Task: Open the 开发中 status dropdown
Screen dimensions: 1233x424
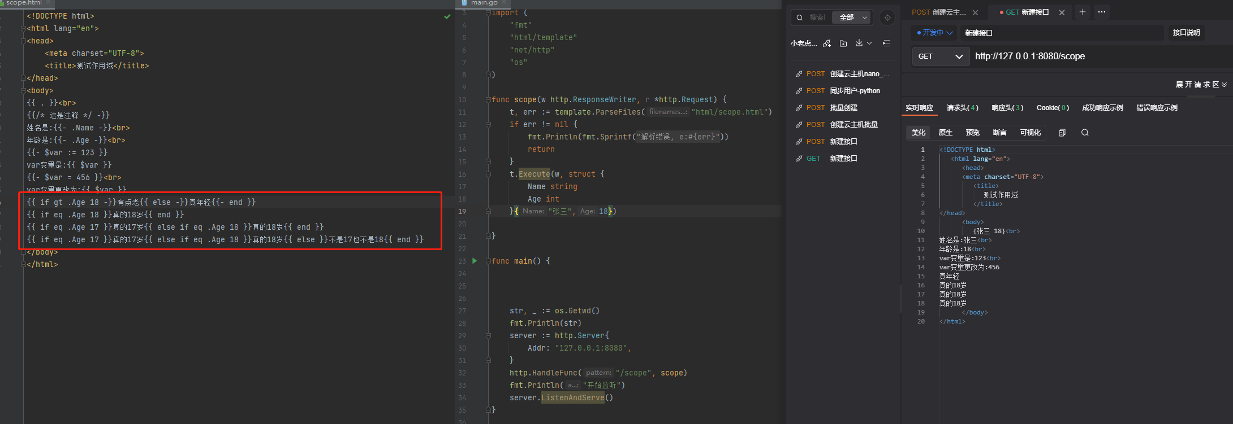Action: click(934, 33)
